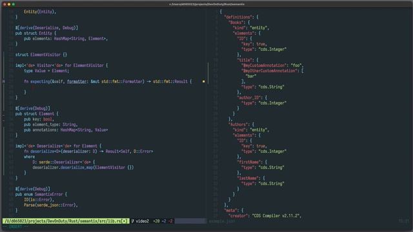Click 'pub annotations: HashMap<String, Value>' line
413x232 pixels.
coord(66,130)
